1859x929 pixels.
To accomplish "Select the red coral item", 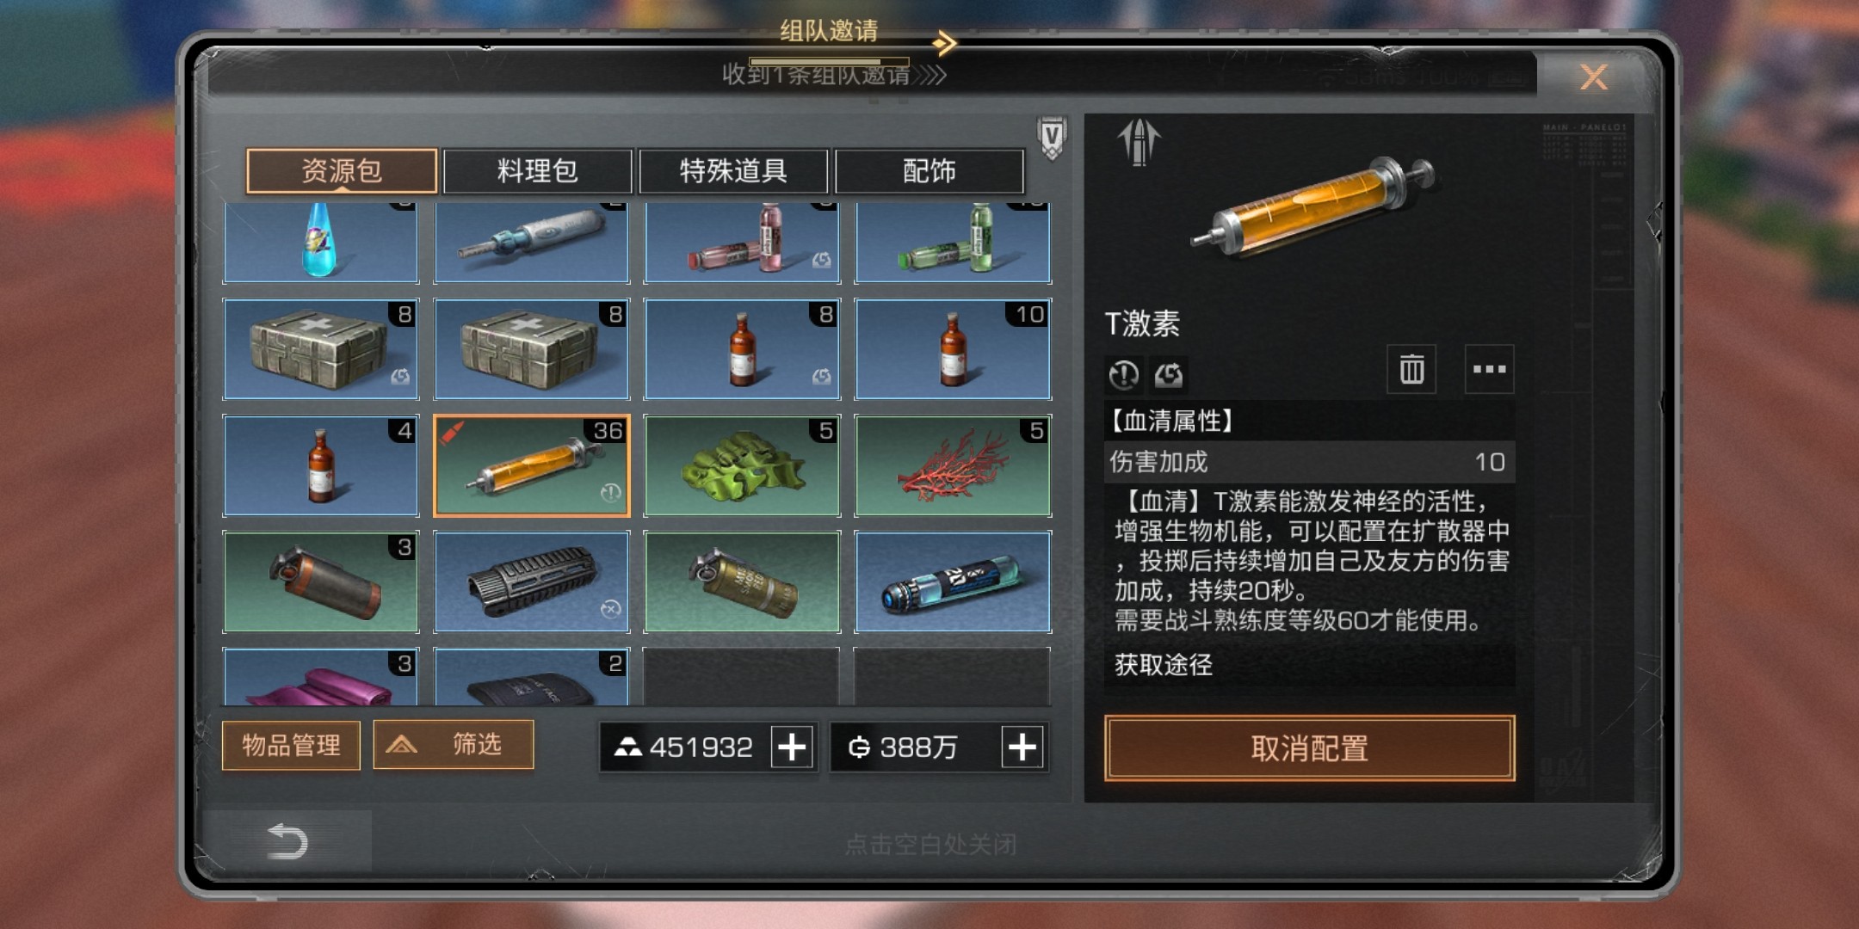I will [953, 465].
